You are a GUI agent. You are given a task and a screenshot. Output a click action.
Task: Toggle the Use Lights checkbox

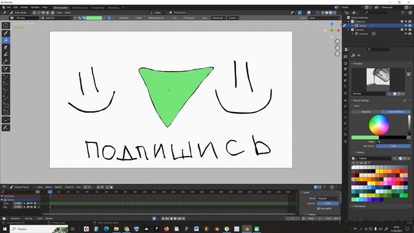coord(318,208)
